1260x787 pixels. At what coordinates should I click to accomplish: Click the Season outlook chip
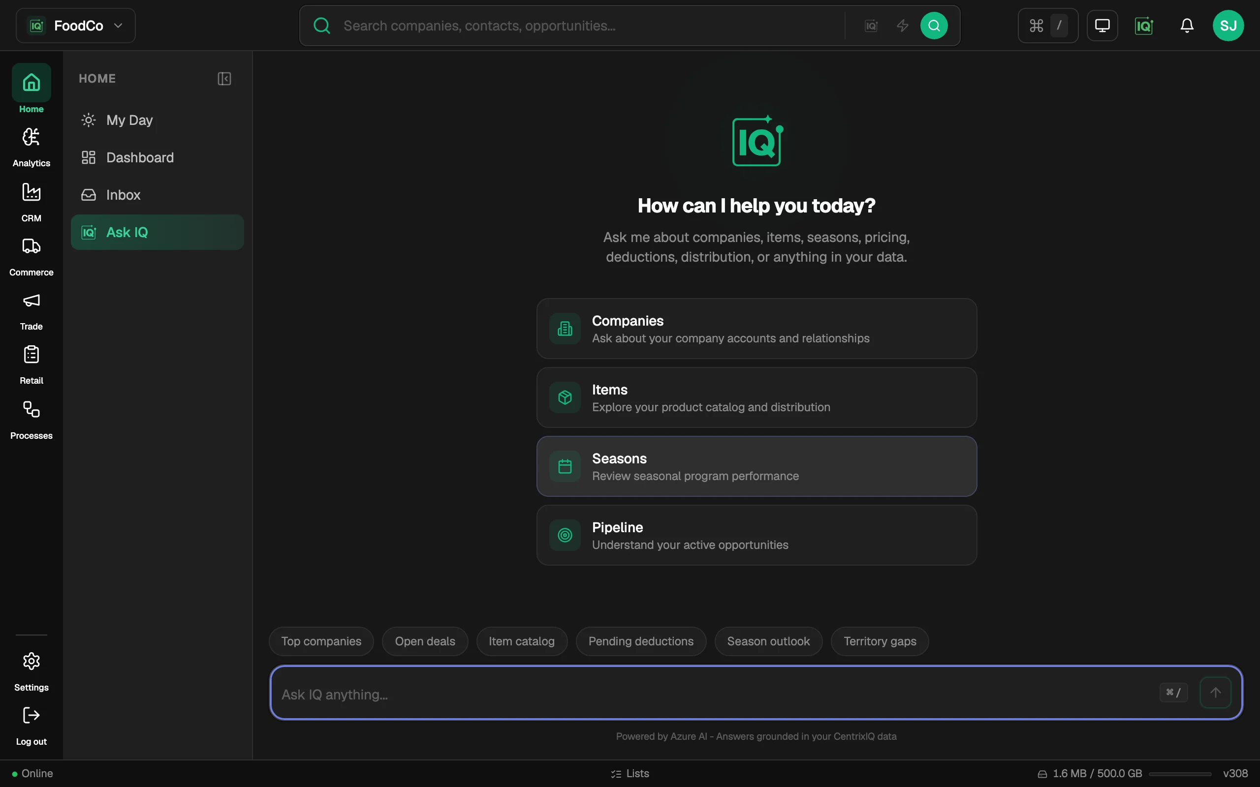tap(768, 641)
